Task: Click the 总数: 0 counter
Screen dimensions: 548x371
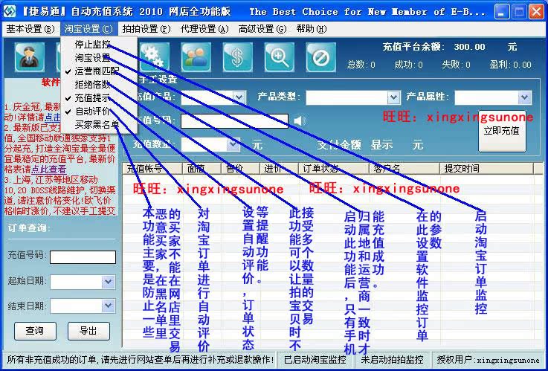Action: (361, 65)
